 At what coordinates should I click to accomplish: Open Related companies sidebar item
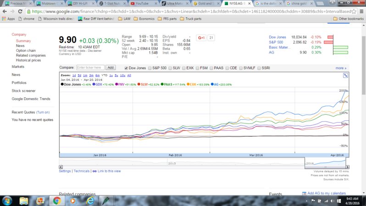point(31,56)
